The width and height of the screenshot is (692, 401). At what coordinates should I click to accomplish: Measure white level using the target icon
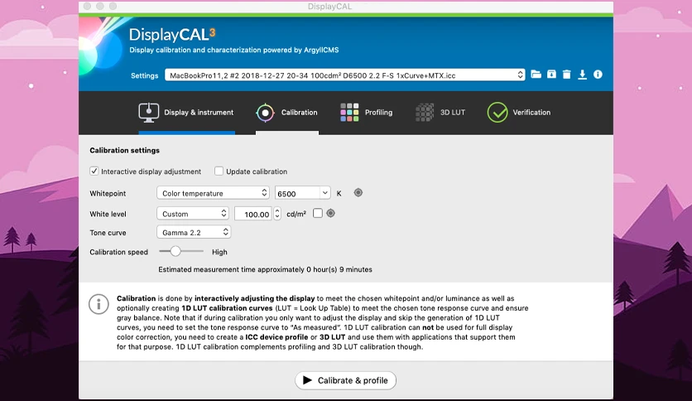(x=330, y=213)
